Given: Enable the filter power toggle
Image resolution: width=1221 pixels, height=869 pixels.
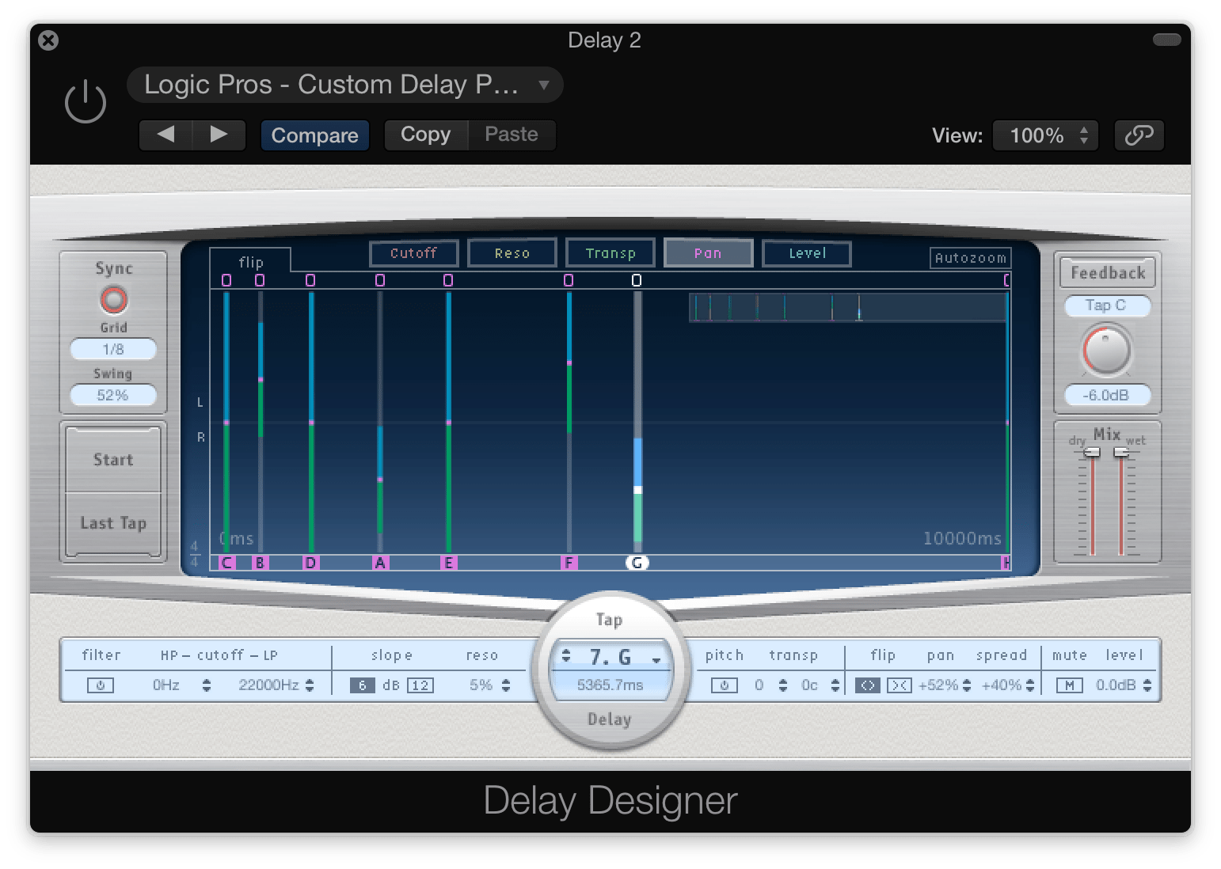Looking at the screenshot, I should point(100,685).
